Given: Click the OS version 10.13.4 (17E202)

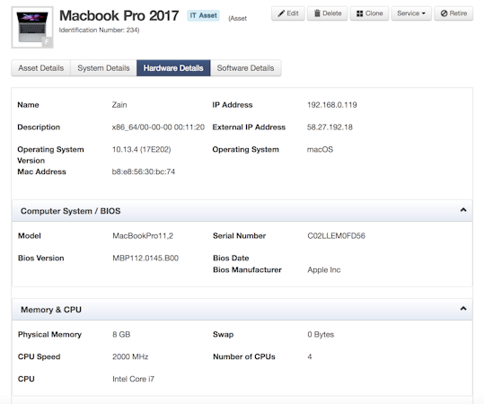Looking at the screenshot, I should 141,149.
